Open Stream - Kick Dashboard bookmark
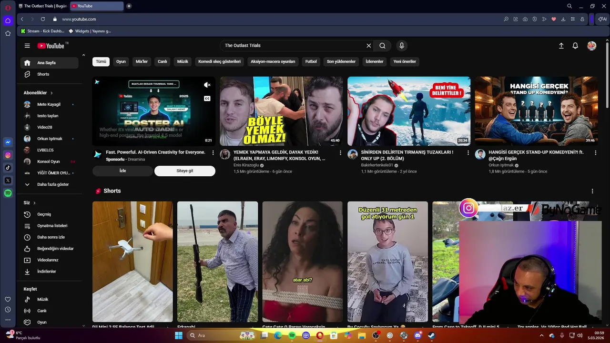This screenshot has width=610, height=343. click(x=42, y=31)
